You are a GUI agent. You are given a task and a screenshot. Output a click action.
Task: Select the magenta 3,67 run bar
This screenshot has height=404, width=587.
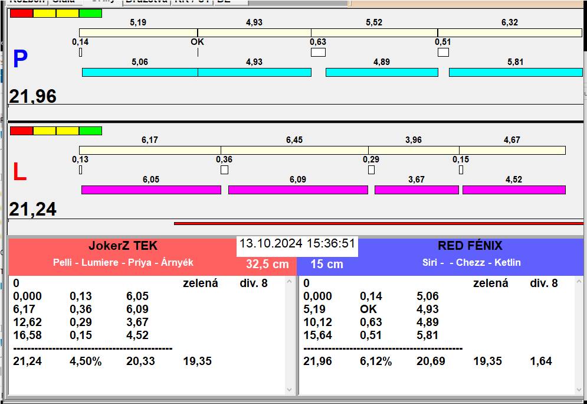[x=417, y=190]
